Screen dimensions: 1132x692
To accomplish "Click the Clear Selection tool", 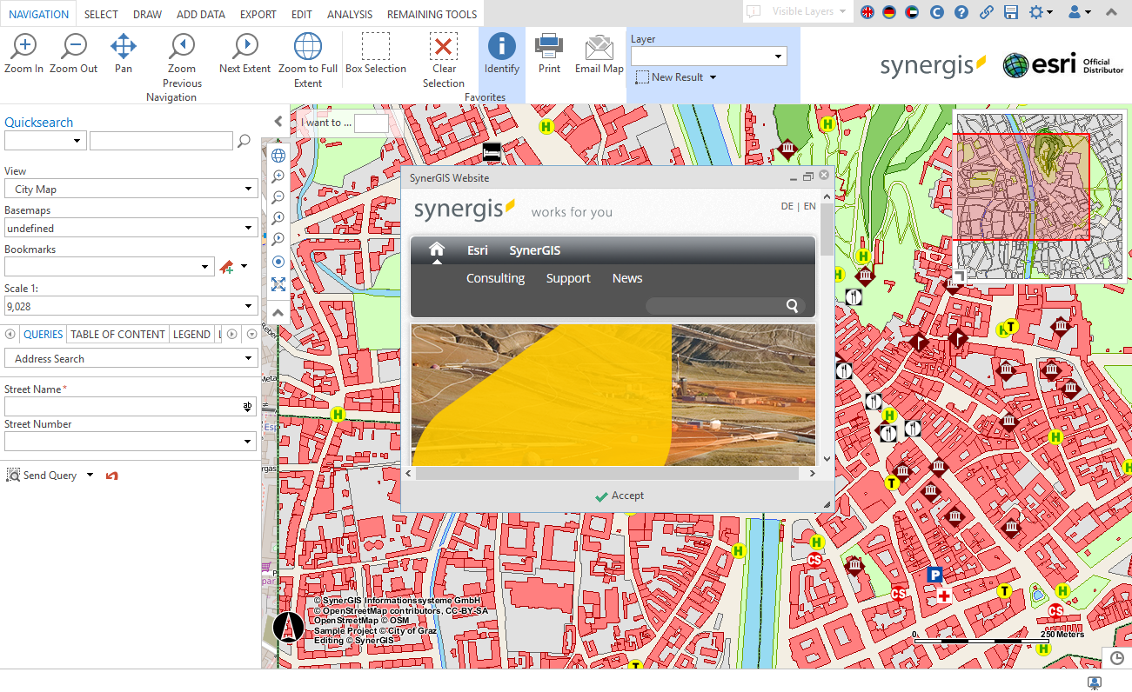I will tap(443, 52).
